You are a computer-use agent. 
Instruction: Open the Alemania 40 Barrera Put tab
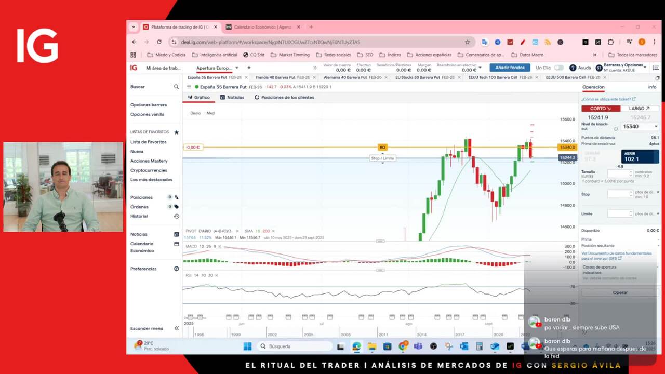(345, 77)
